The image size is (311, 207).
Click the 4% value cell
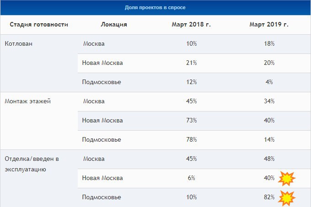269,82
